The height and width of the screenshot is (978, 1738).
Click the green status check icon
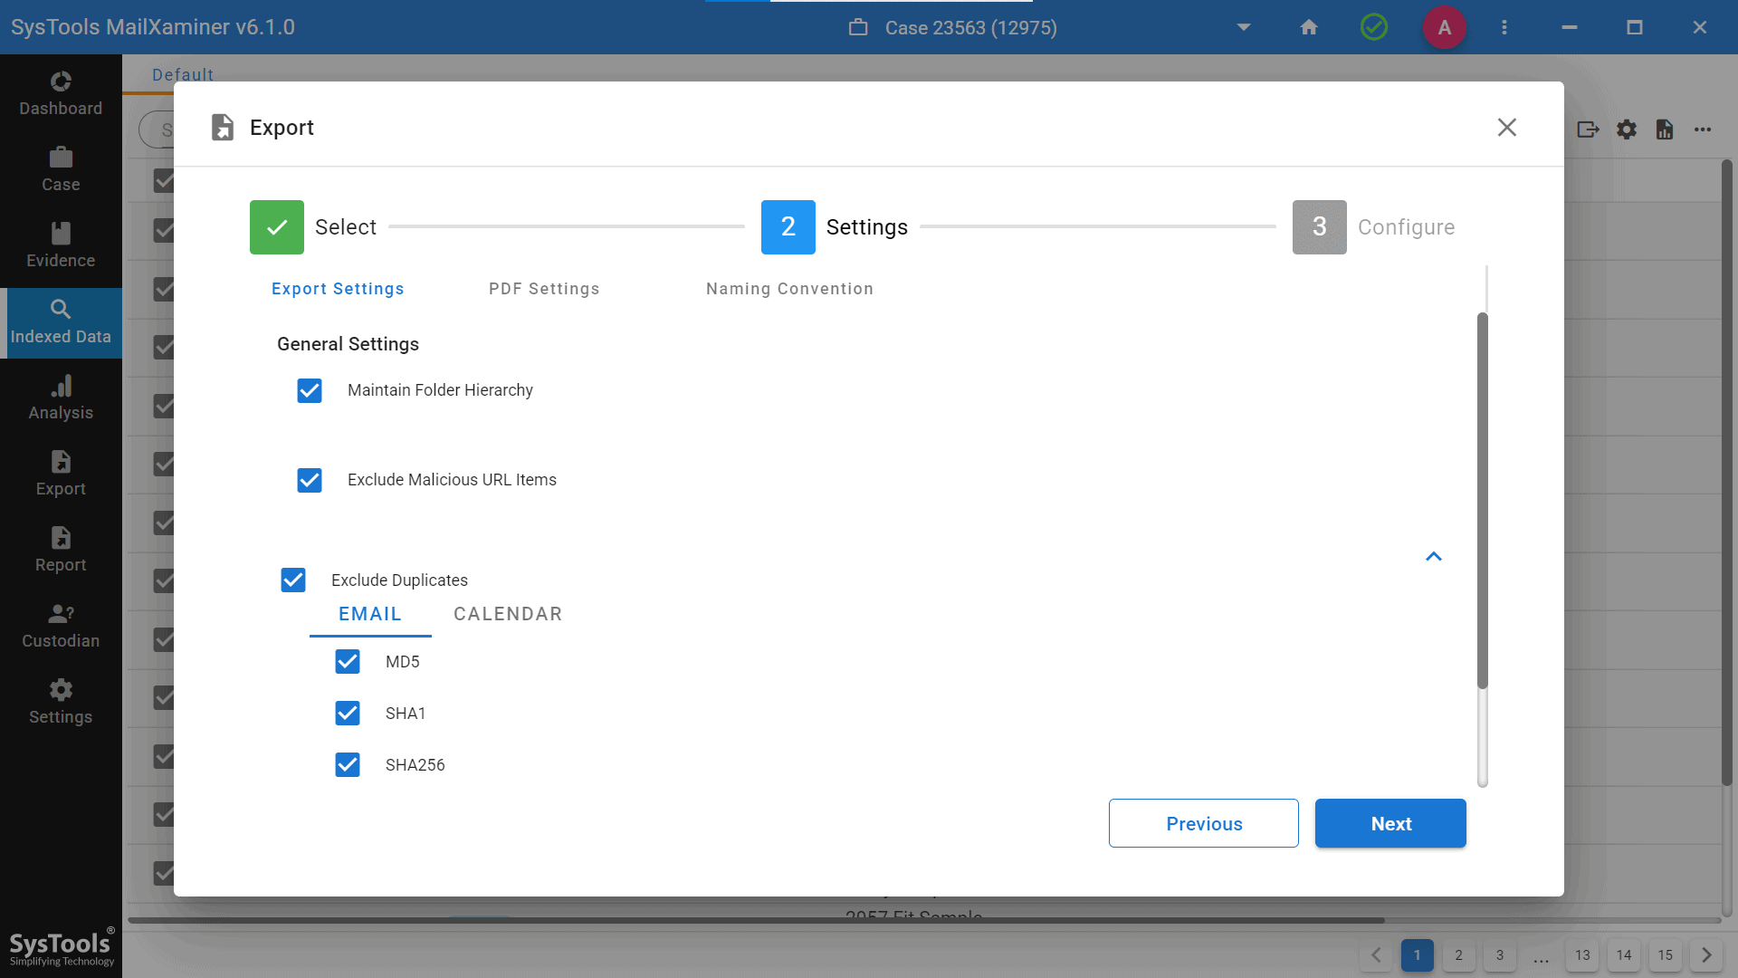tap(1374, 27)
